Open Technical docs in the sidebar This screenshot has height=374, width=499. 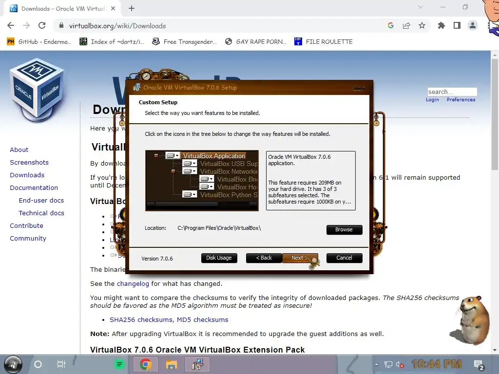click(x=41, y=213)
